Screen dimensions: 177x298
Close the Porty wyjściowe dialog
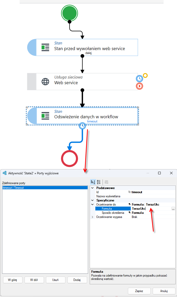171,173
